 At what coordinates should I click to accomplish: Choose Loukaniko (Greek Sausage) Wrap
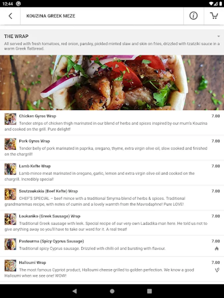(x=112, y=223)
